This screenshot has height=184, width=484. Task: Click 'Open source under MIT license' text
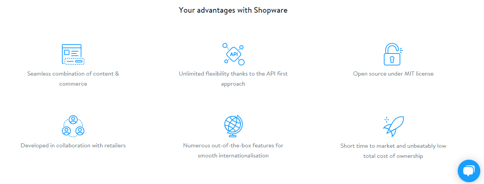(393, 74)
